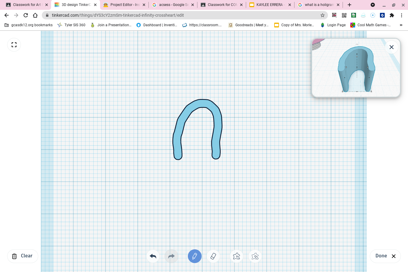Close the Project Editor tab

(144, 5)
